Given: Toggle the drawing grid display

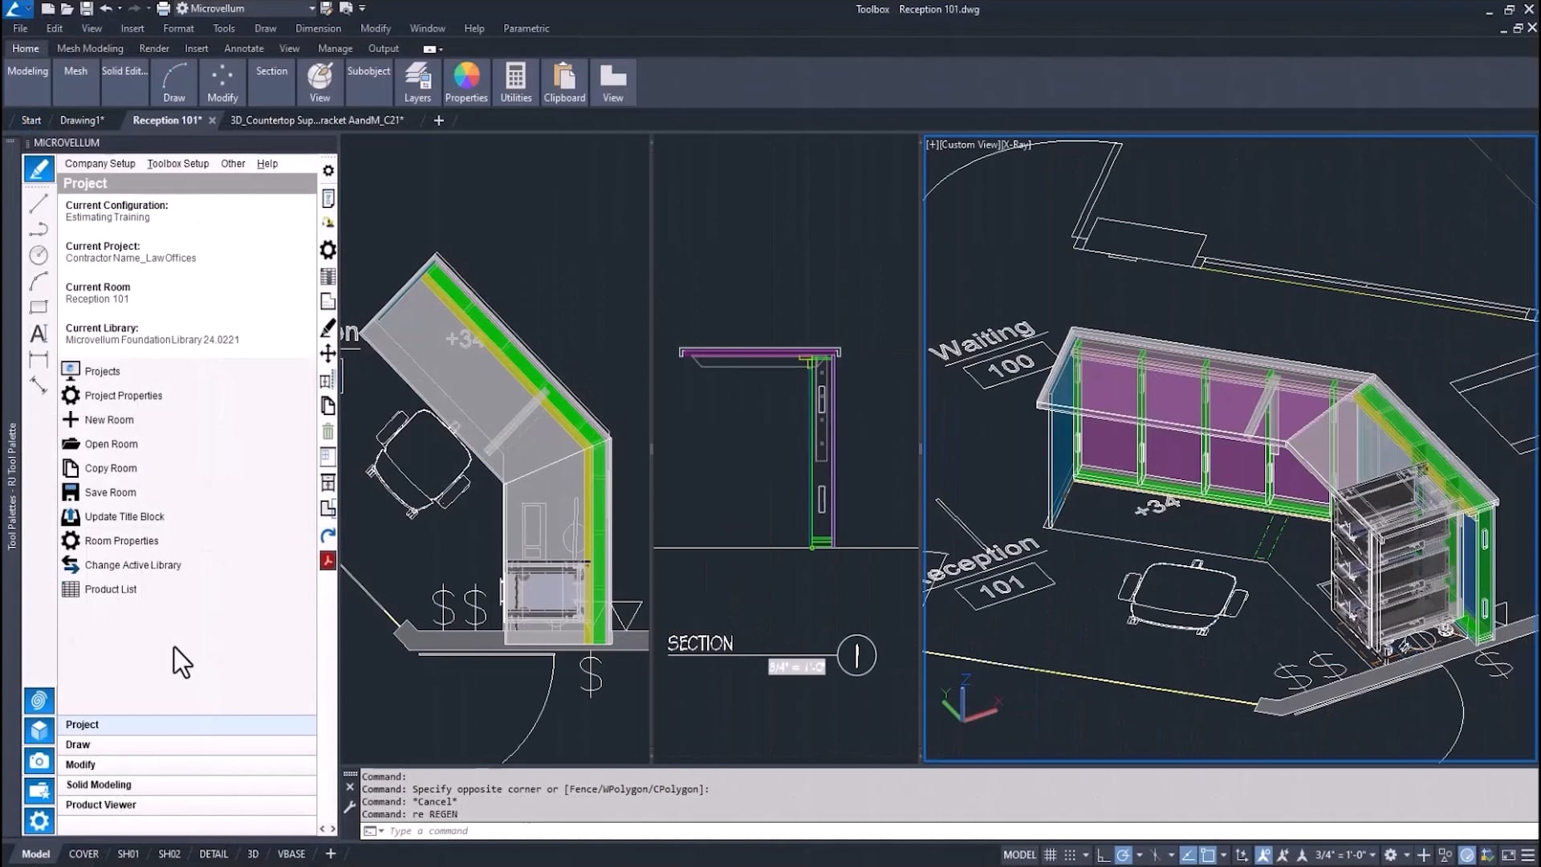Looking at the screenshot, I should point(1050,855).
